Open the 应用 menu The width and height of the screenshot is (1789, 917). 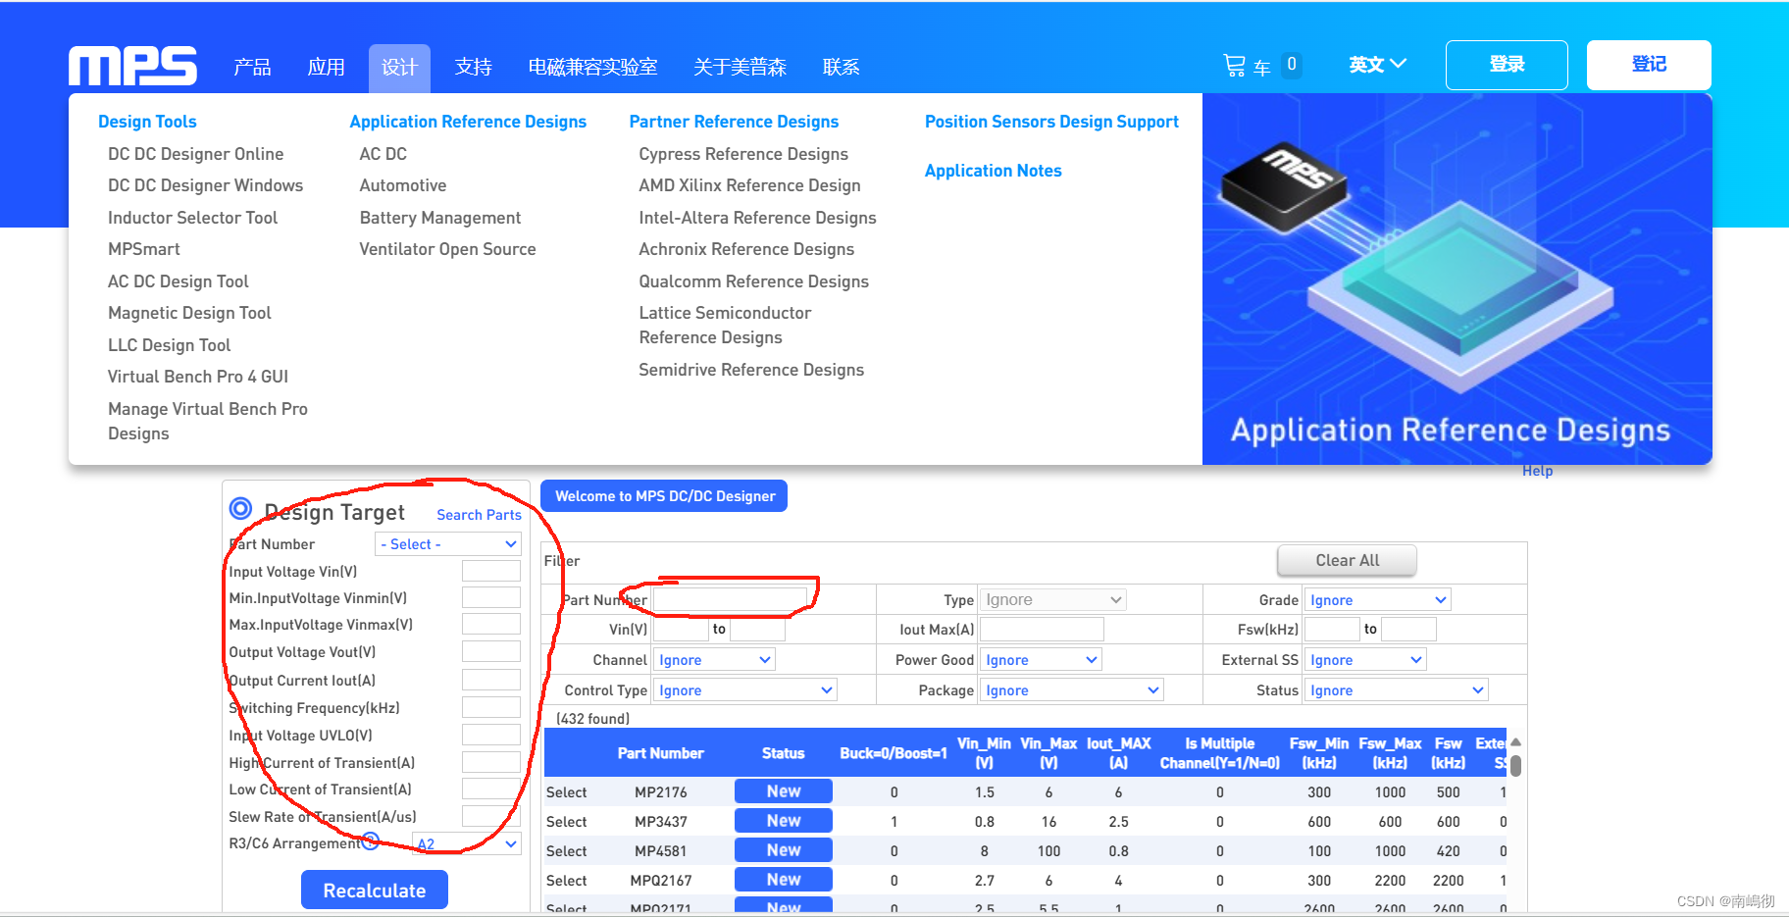coord(326,67)
